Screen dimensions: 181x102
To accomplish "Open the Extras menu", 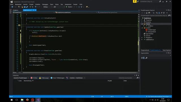I will [57, 5].
